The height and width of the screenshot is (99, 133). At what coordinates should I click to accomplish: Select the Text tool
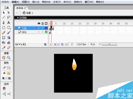tap(9, 23)
